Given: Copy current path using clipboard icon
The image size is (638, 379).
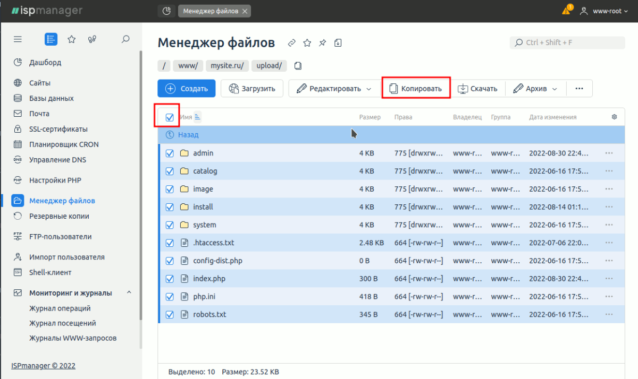Looking at the screenshot, I should pyautogui.click(x=298, y=66).
